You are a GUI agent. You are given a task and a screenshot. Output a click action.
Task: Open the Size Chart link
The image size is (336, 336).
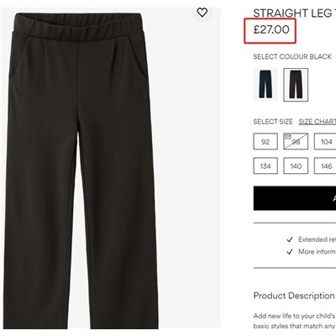point(318,122)
